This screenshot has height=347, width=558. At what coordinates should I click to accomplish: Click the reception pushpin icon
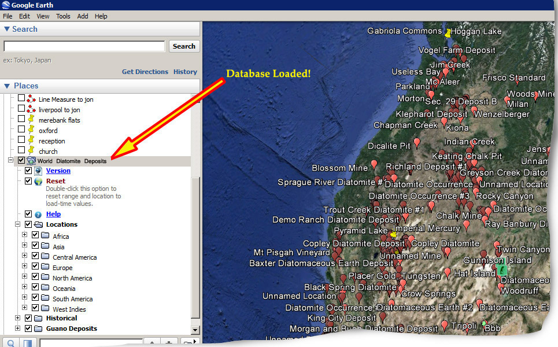(x=31, y=140)
